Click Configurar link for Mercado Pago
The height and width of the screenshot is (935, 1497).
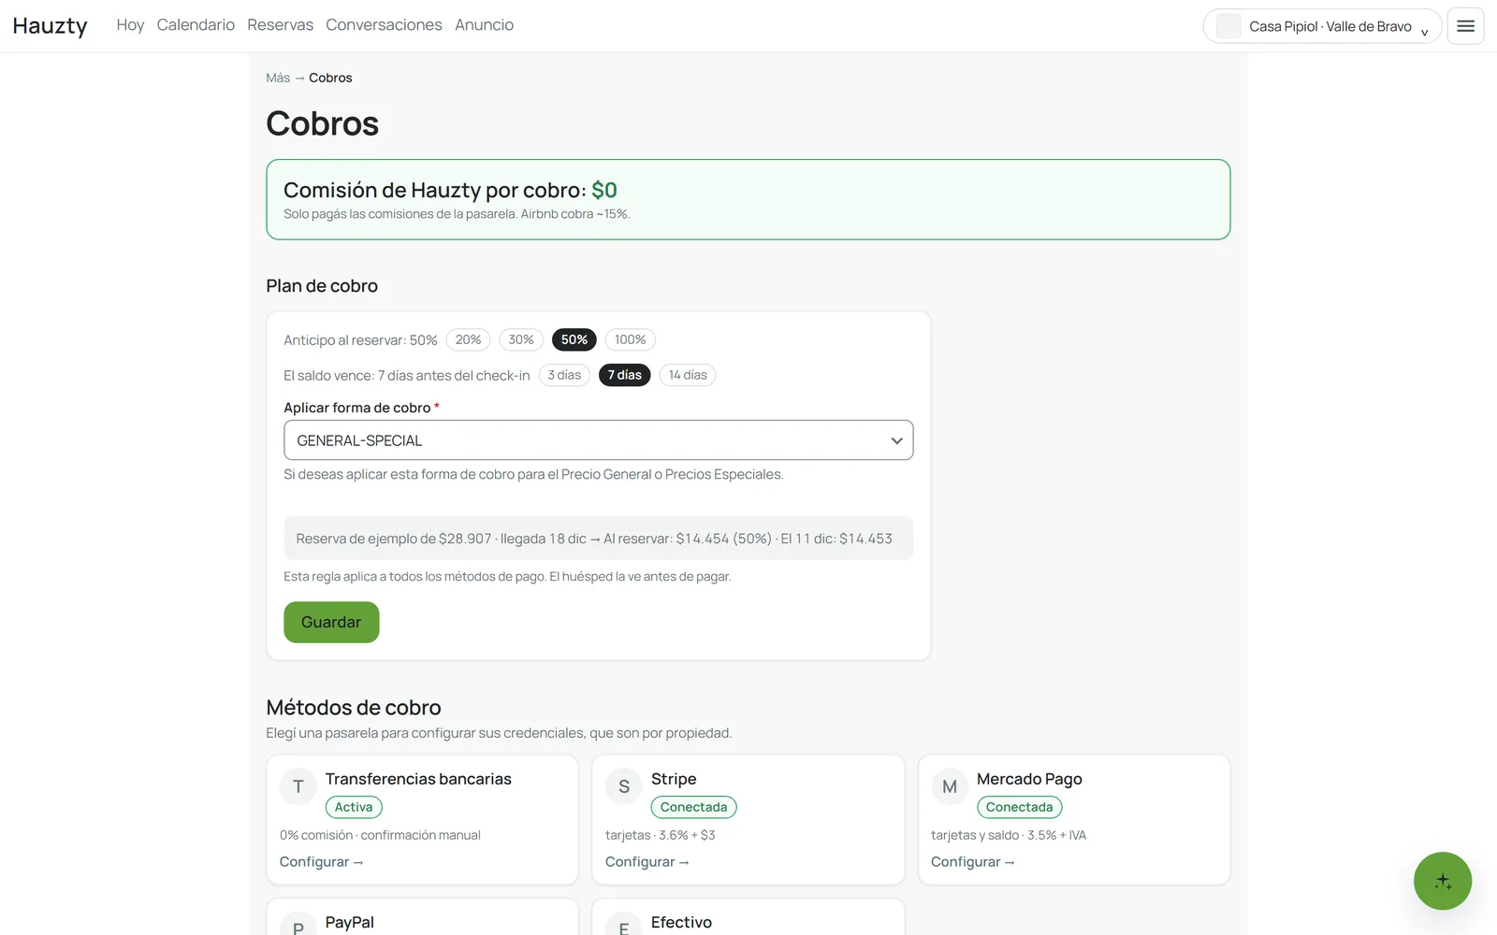pos(972,862)
